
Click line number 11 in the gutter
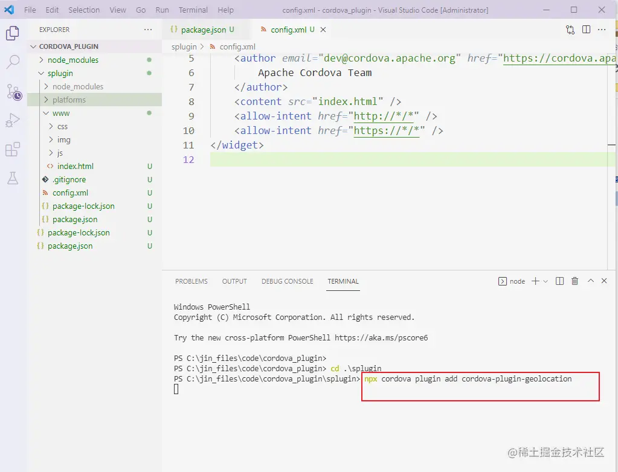pos(188,145)
